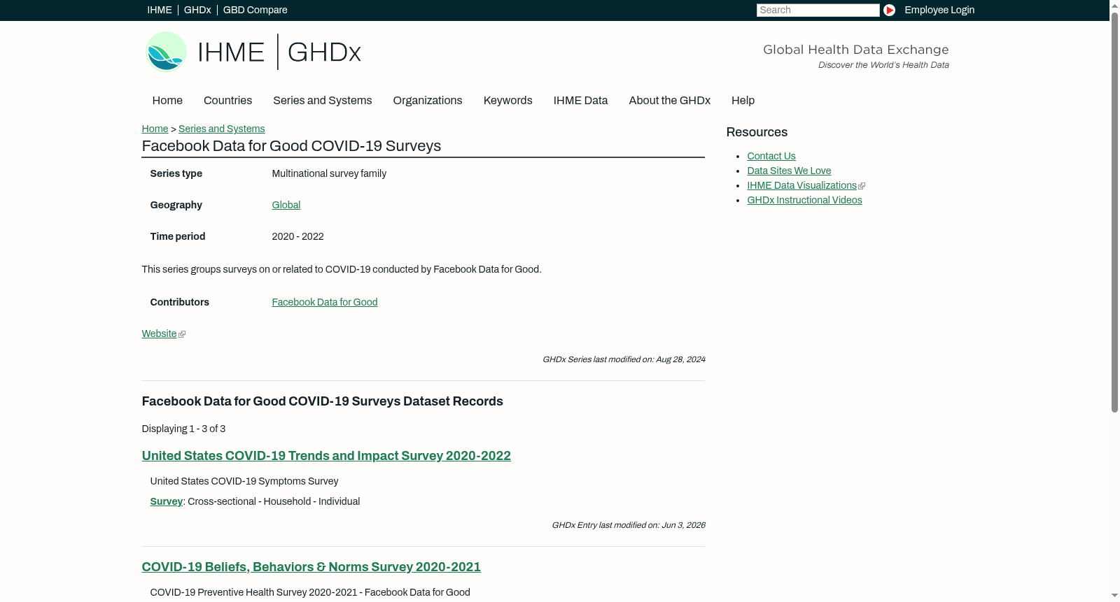Click the 'Contributors' field label

pyautogui.click(x=179, y=302)
